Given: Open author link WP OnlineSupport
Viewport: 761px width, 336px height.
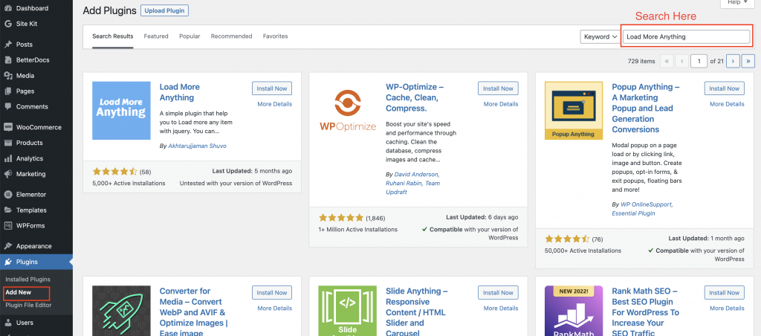Looking at the screenshot, I should pos(647,204).
